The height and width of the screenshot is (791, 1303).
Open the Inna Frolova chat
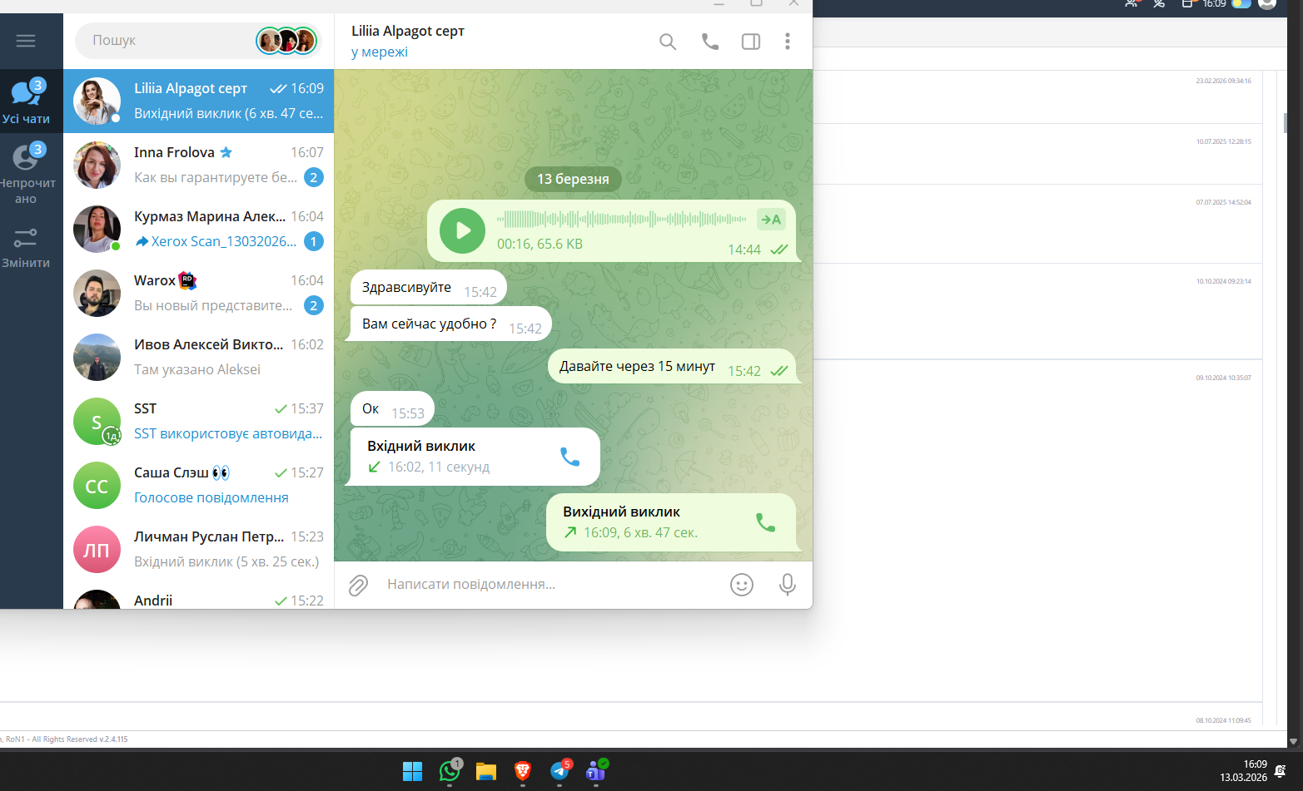199,165
